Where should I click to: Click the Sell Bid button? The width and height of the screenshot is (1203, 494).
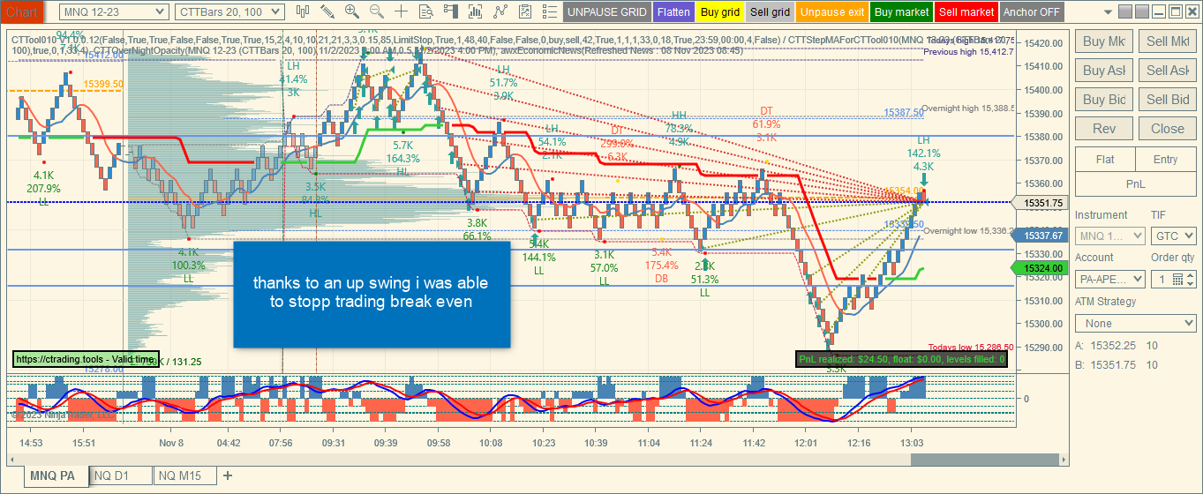[x=1168, y=100]
